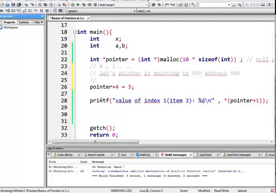Switch to the Files tab
Image resolution: width=276 pixels, height=193 pixels.
click(x=37, y=22)
